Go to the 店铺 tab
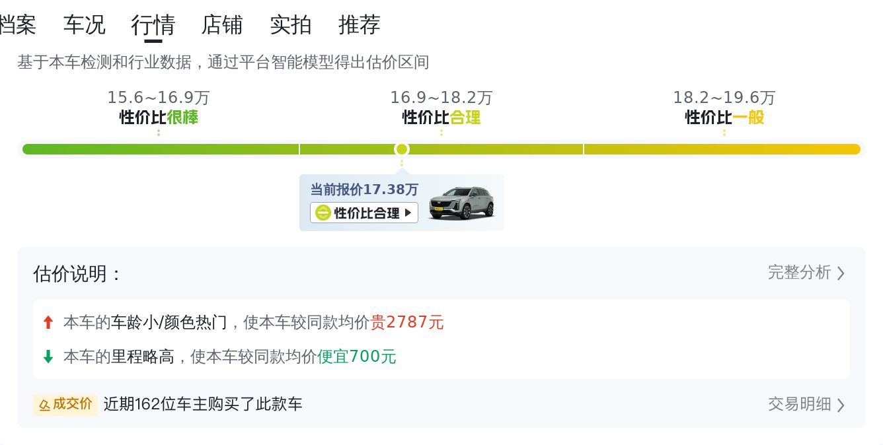883x445 pixels. point(222,25)
